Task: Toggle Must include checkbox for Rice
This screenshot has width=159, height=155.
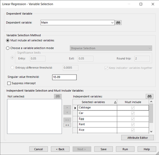Action: coord(133,130)
